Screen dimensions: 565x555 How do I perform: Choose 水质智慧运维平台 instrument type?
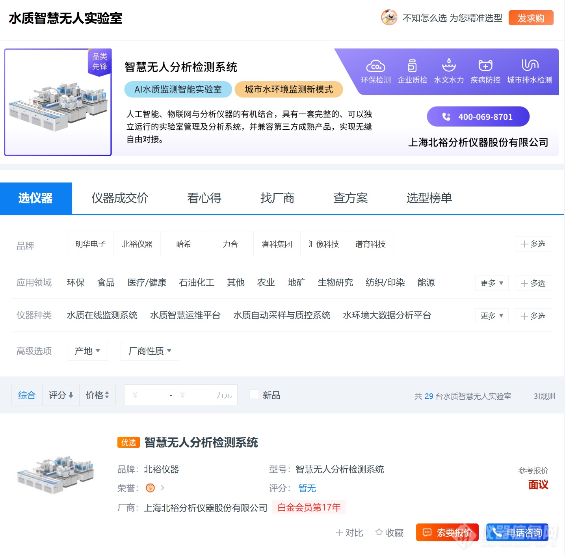(185, 315)
